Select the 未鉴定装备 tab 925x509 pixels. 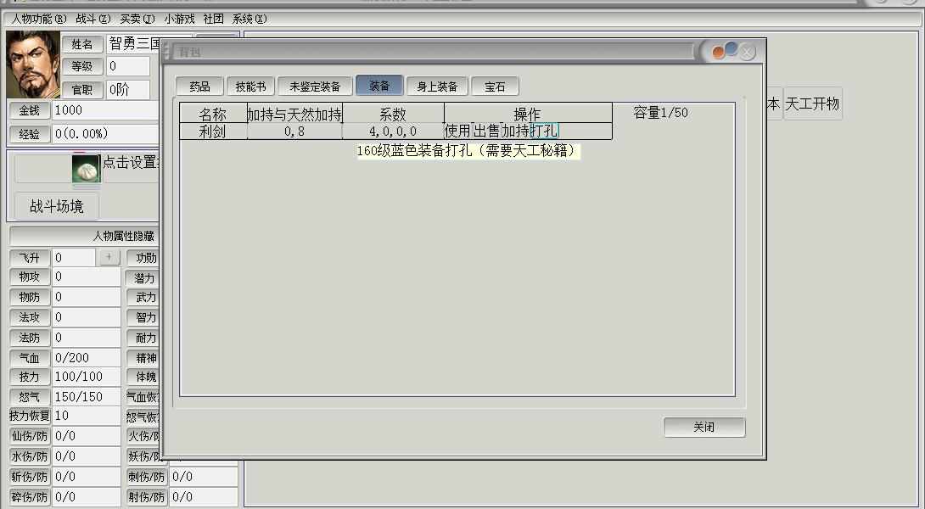[x=315, y=87]
